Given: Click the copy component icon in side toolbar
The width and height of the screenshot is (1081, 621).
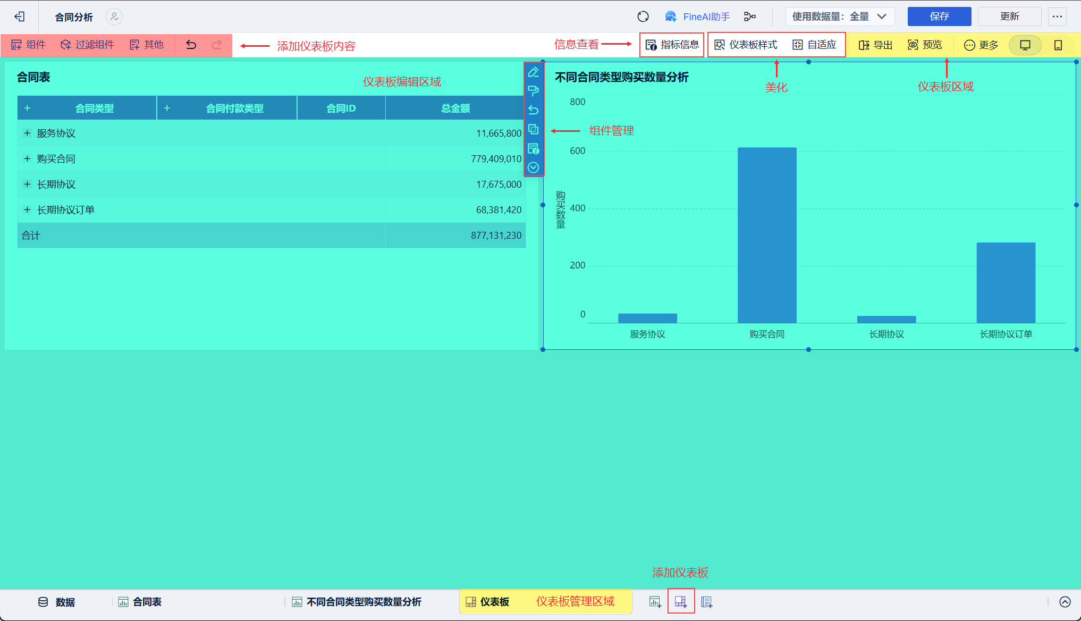Looking at the screenshot, I should click(534, 129).
